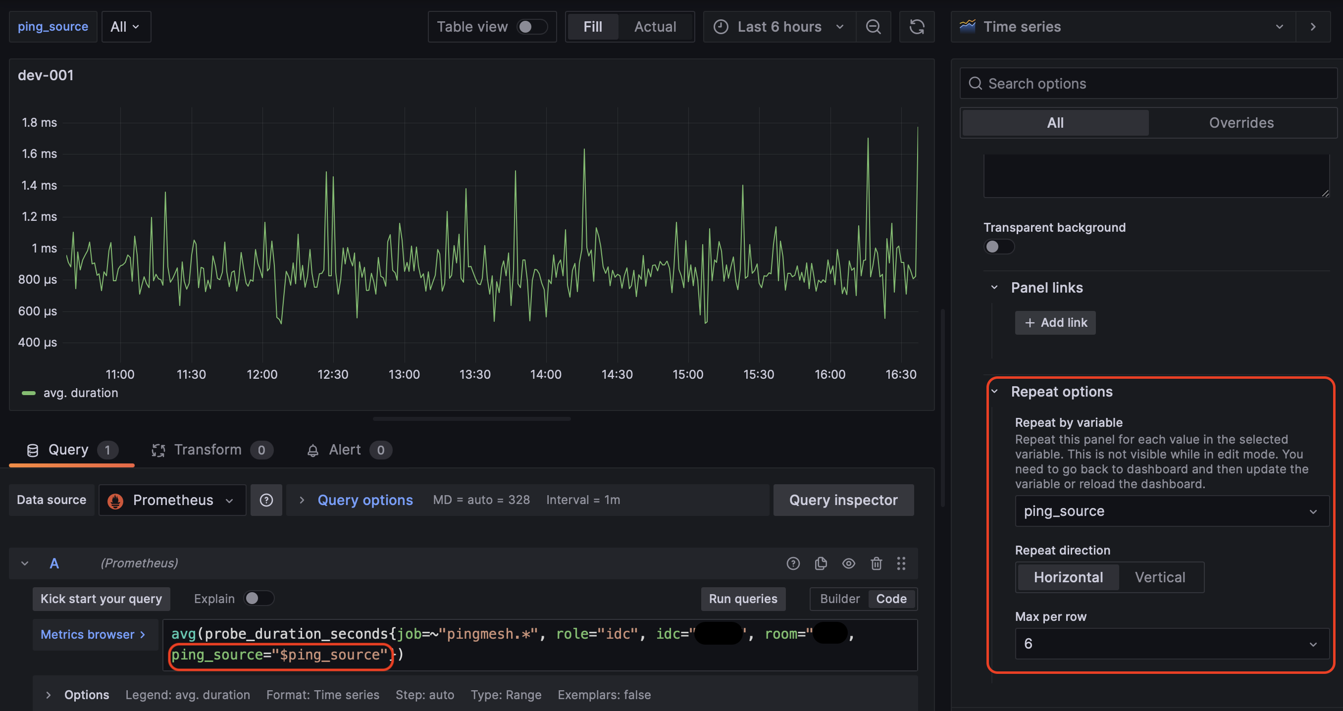Expand the Options row under query
The width and height of the screenshot is (1343, 711).
pos(48,695)
